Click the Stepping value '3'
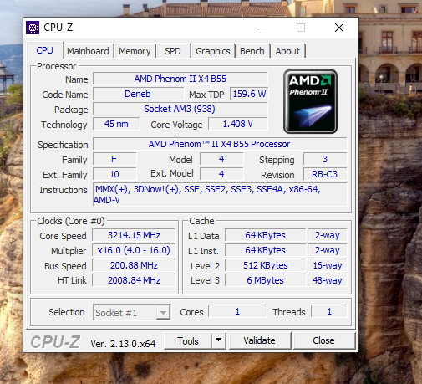The width and height of the screenshot is (422, 384). [x=325, y=159]
